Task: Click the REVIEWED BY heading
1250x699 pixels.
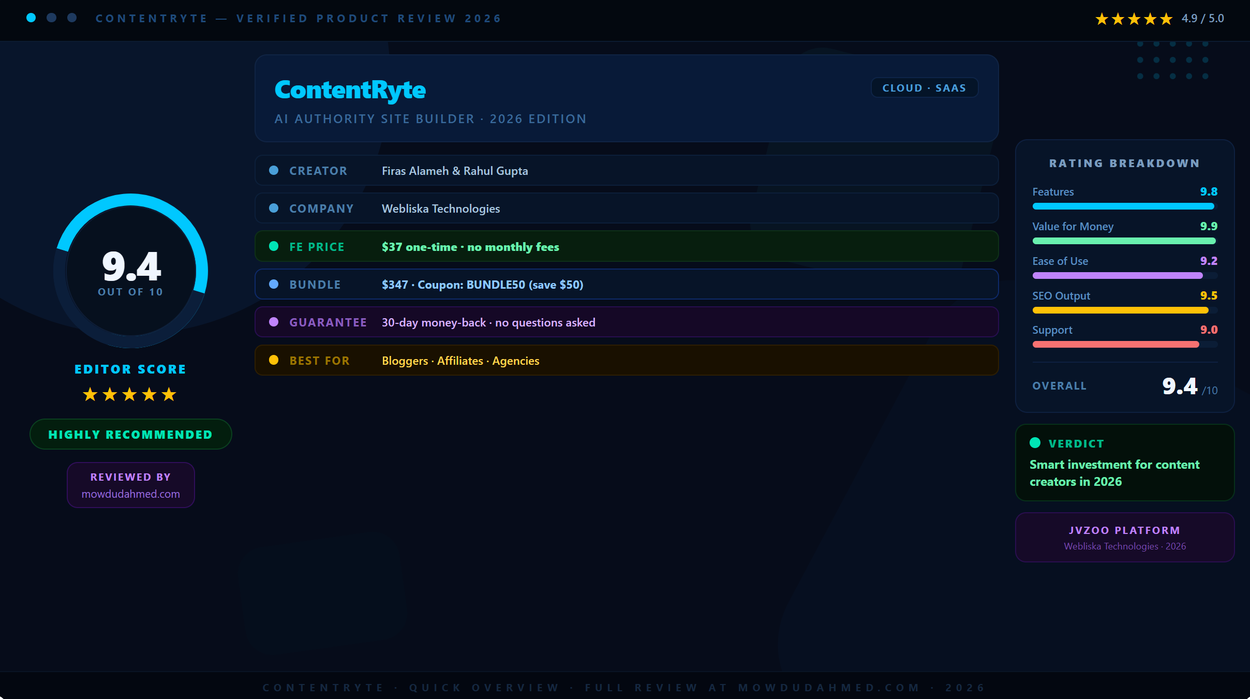Action: point(131,477)
